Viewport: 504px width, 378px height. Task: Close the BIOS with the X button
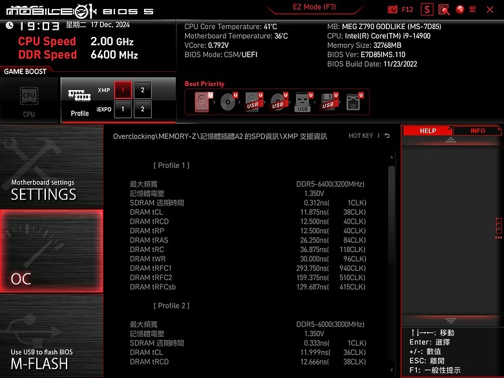(490, 10)
